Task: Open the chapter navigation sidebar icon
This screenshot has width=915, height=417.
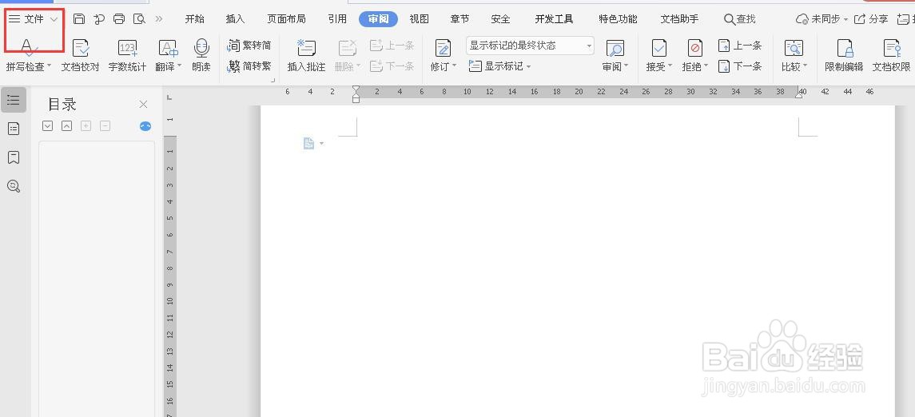Action: coord(14,129)
